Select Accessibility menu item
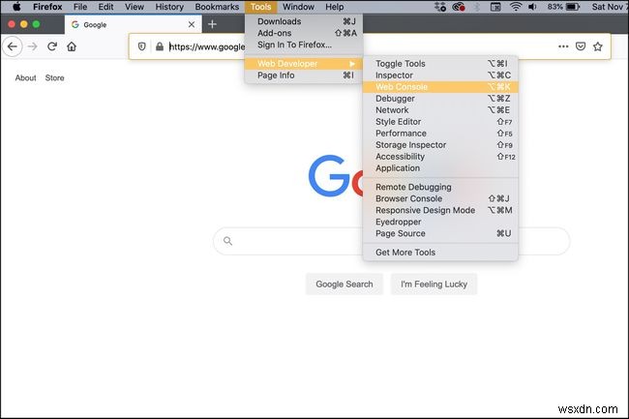The image size is (629, 419). [440, 157]
